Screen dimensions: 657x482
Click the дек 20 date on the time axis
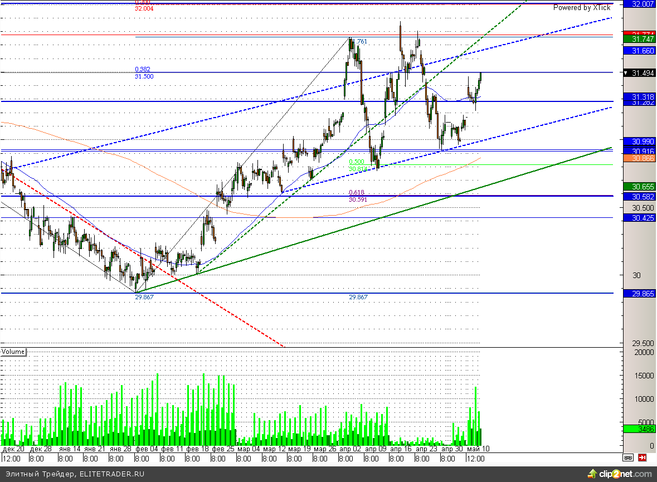tap(13, 449)
